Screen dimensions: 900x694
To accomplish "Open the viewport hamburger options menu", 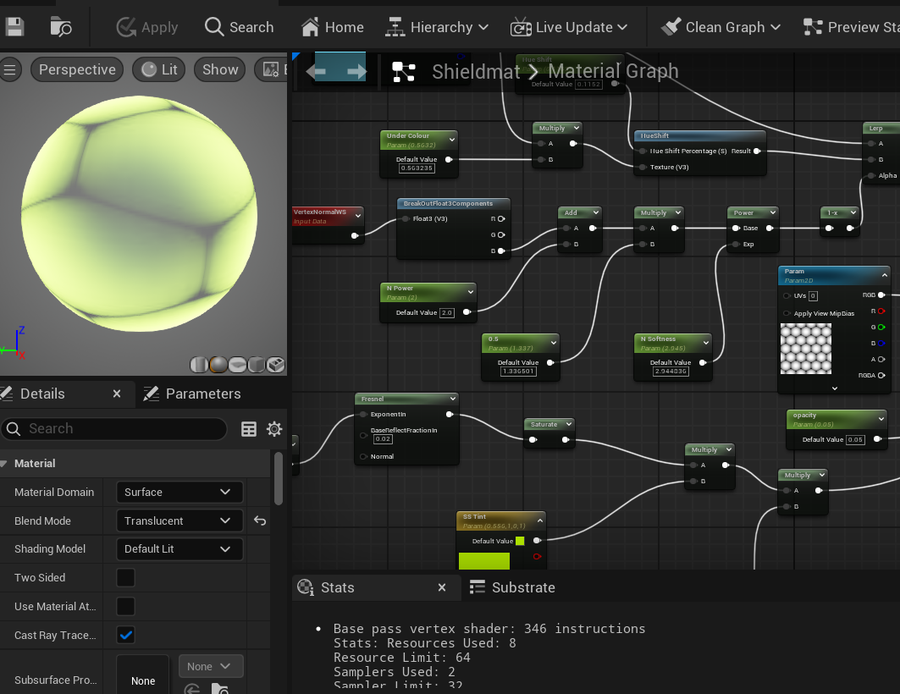I will click(x=10, y=69).
